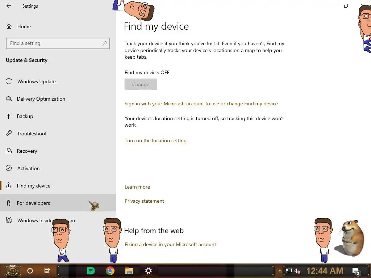Click the home icon in sidebar
The width and height of the screenshot is (371, 278).
coord(9,26)
